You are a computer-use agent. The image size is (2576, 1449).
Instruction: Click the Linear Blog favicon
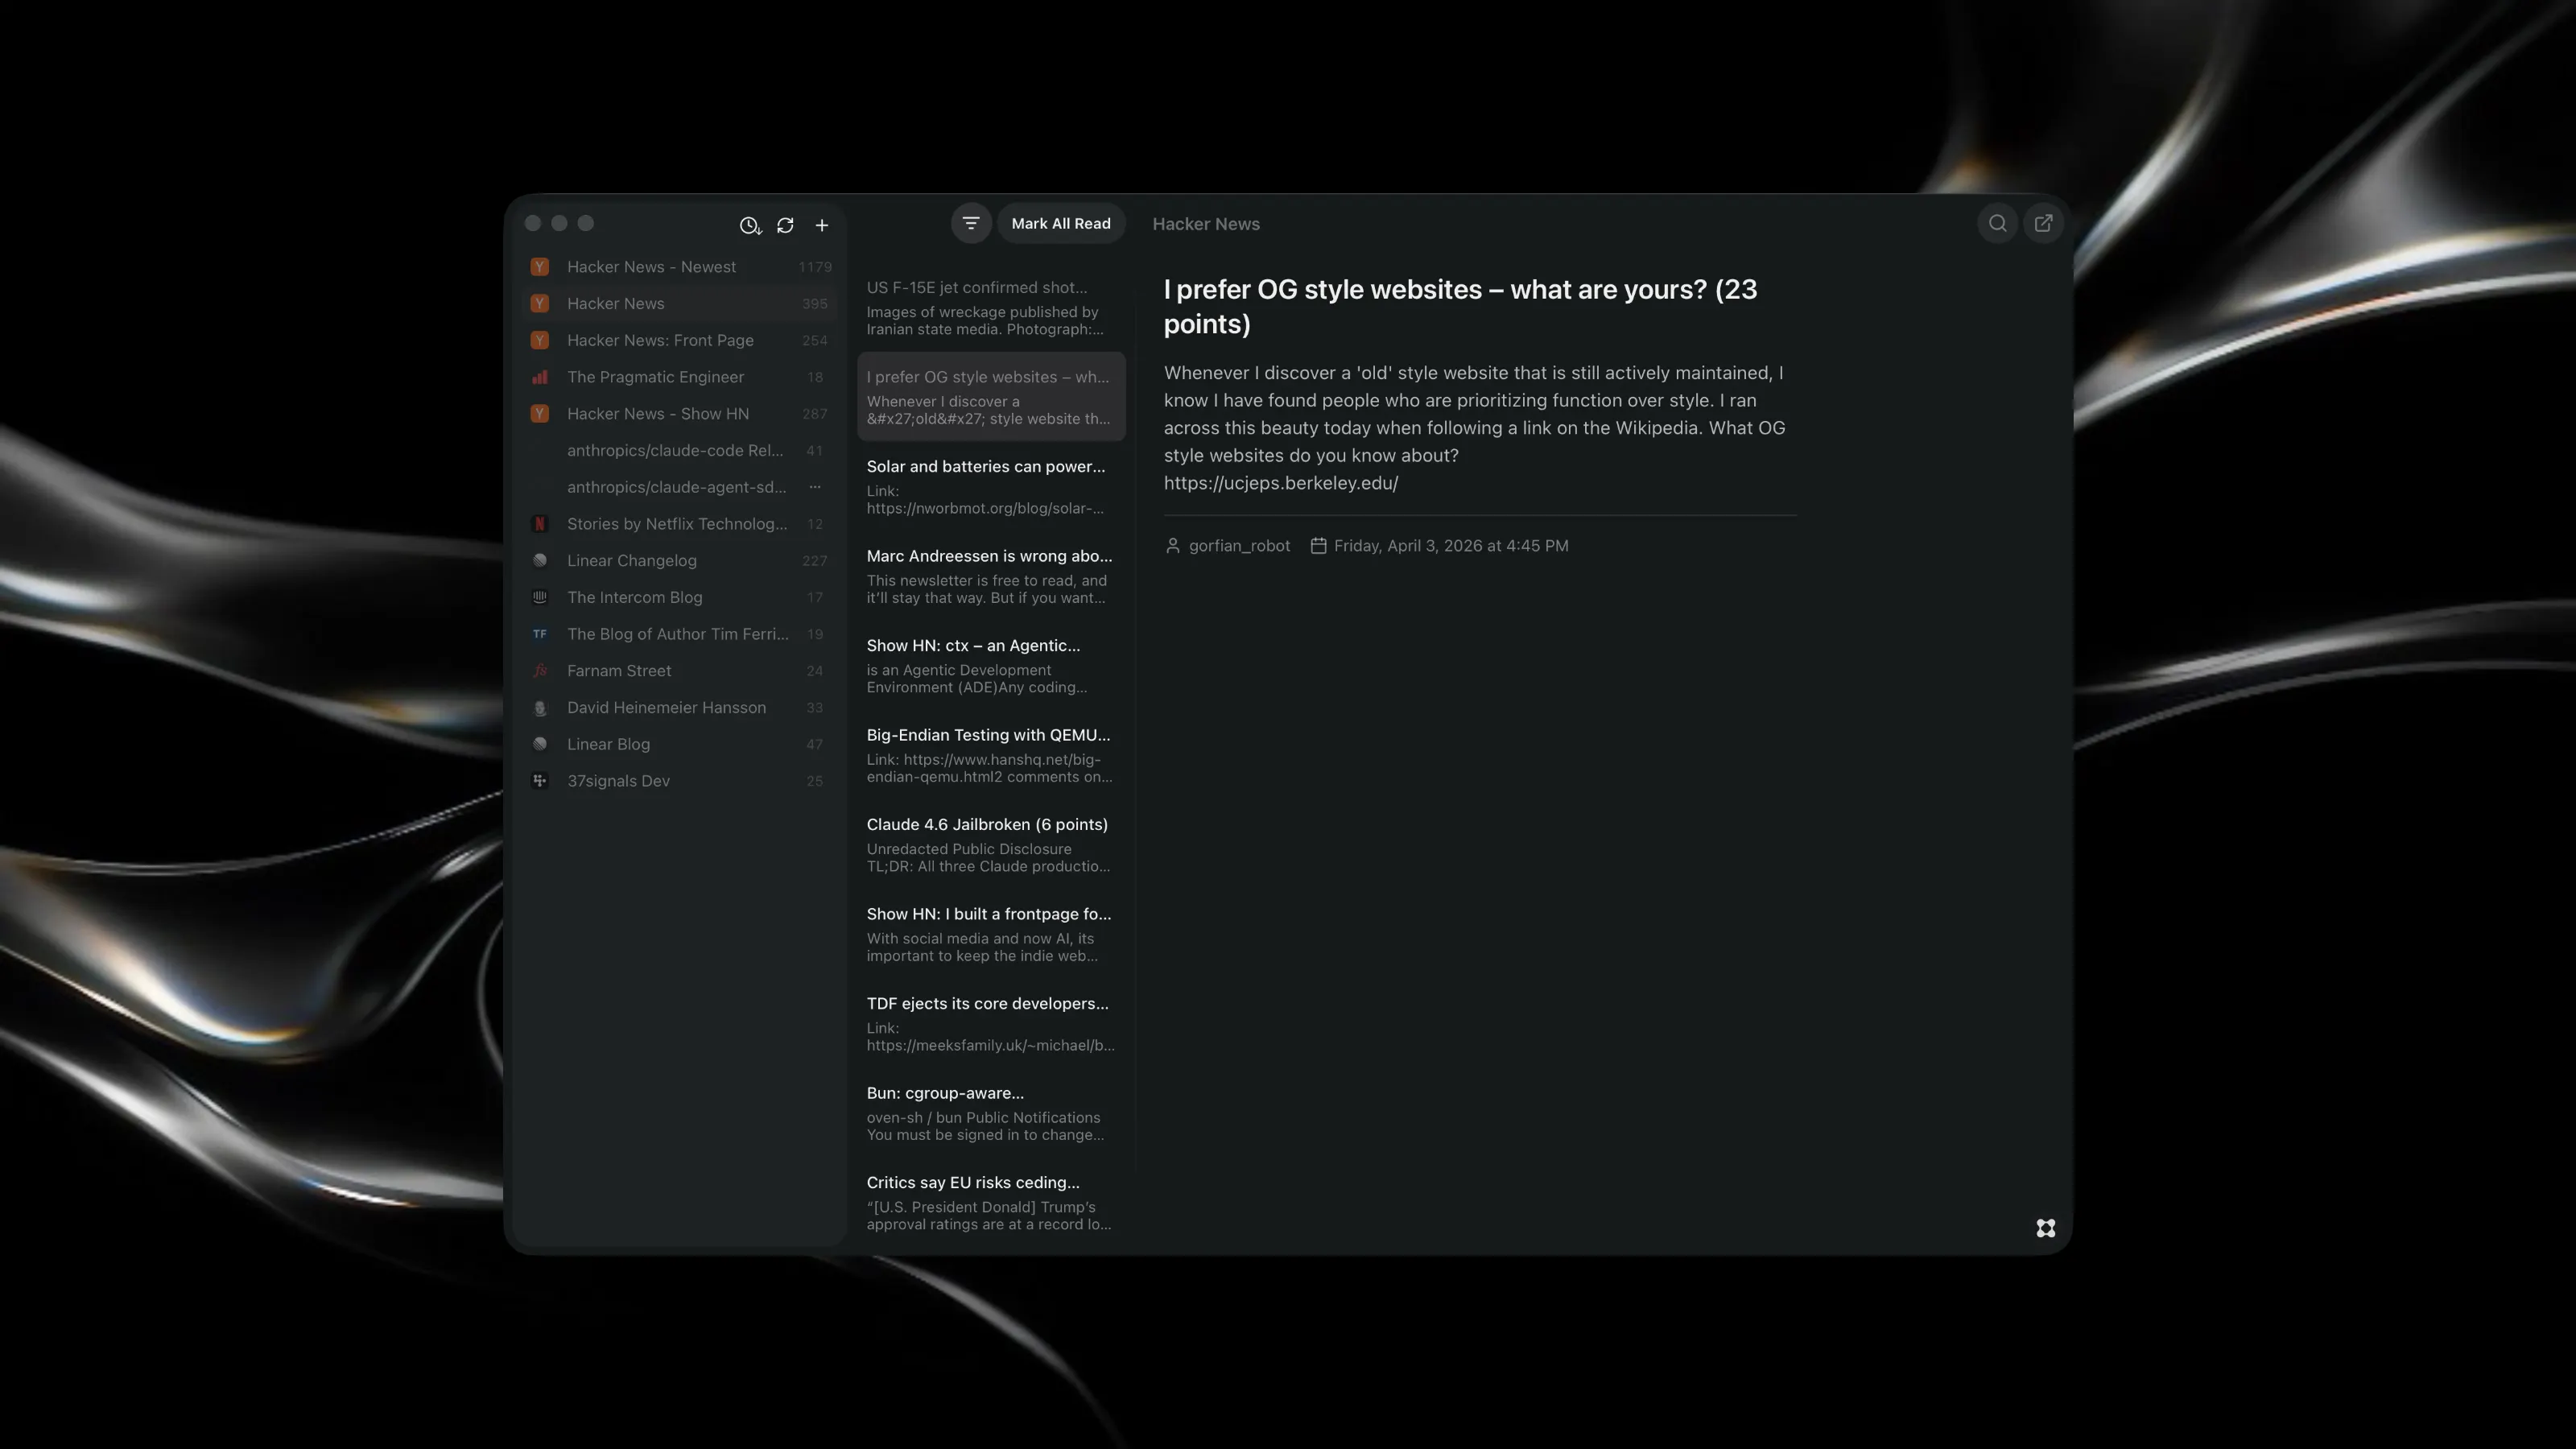(540, 744)
